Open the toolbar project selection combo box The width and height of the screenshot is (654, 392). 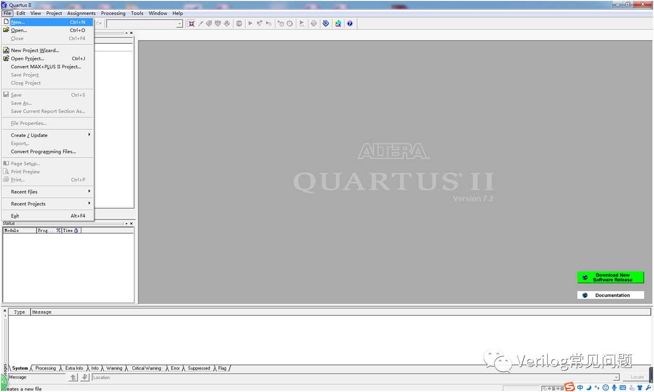144,24
